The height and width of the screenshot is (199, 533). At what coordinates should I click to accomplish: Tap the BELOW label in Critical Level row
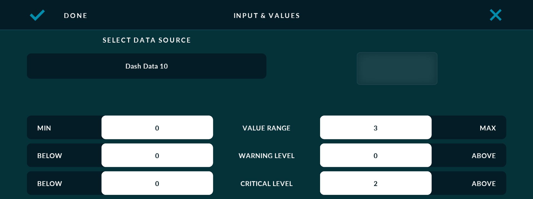pos(50,184)
